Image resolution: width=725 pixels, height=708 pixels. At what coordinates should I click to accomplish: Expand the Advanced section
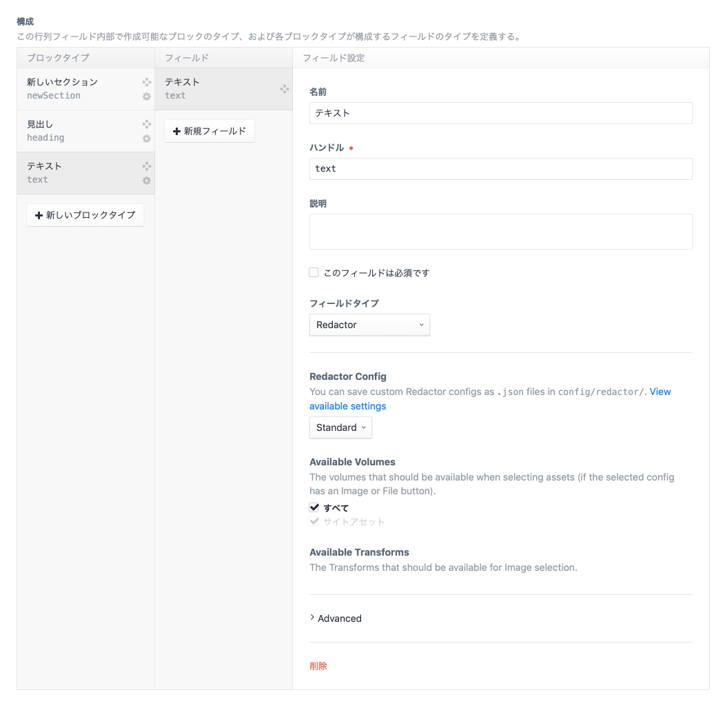click(x=336, y=618)
